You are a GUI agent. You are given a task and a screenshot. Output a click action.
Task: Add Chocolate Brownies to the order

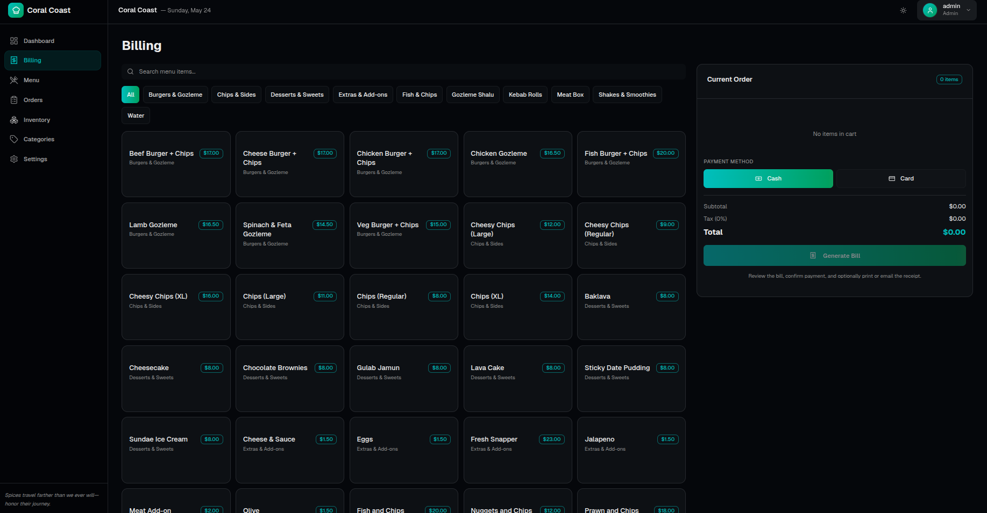(x=290, y=379)
